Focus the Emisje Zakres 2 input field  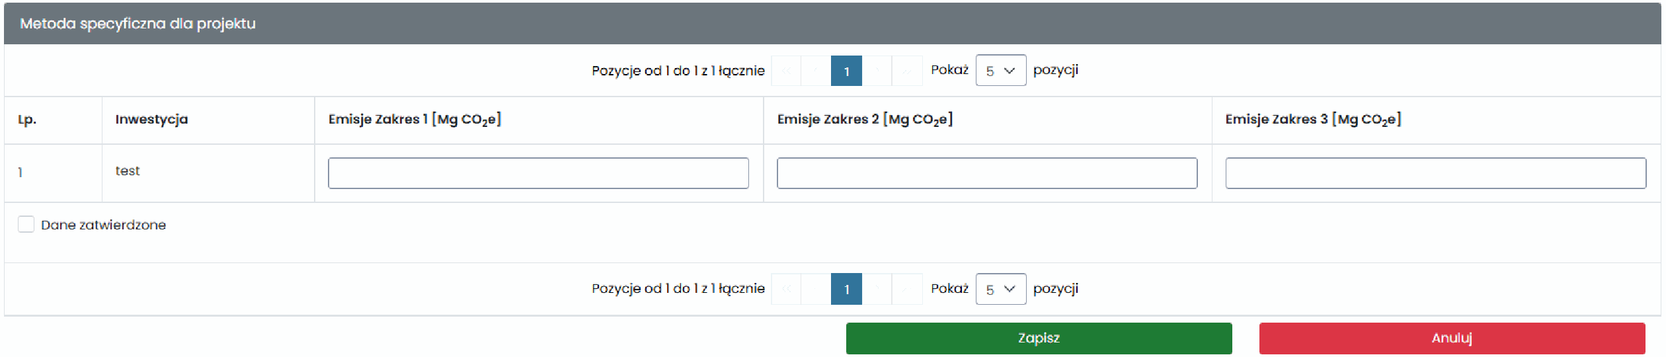point(987,173)
